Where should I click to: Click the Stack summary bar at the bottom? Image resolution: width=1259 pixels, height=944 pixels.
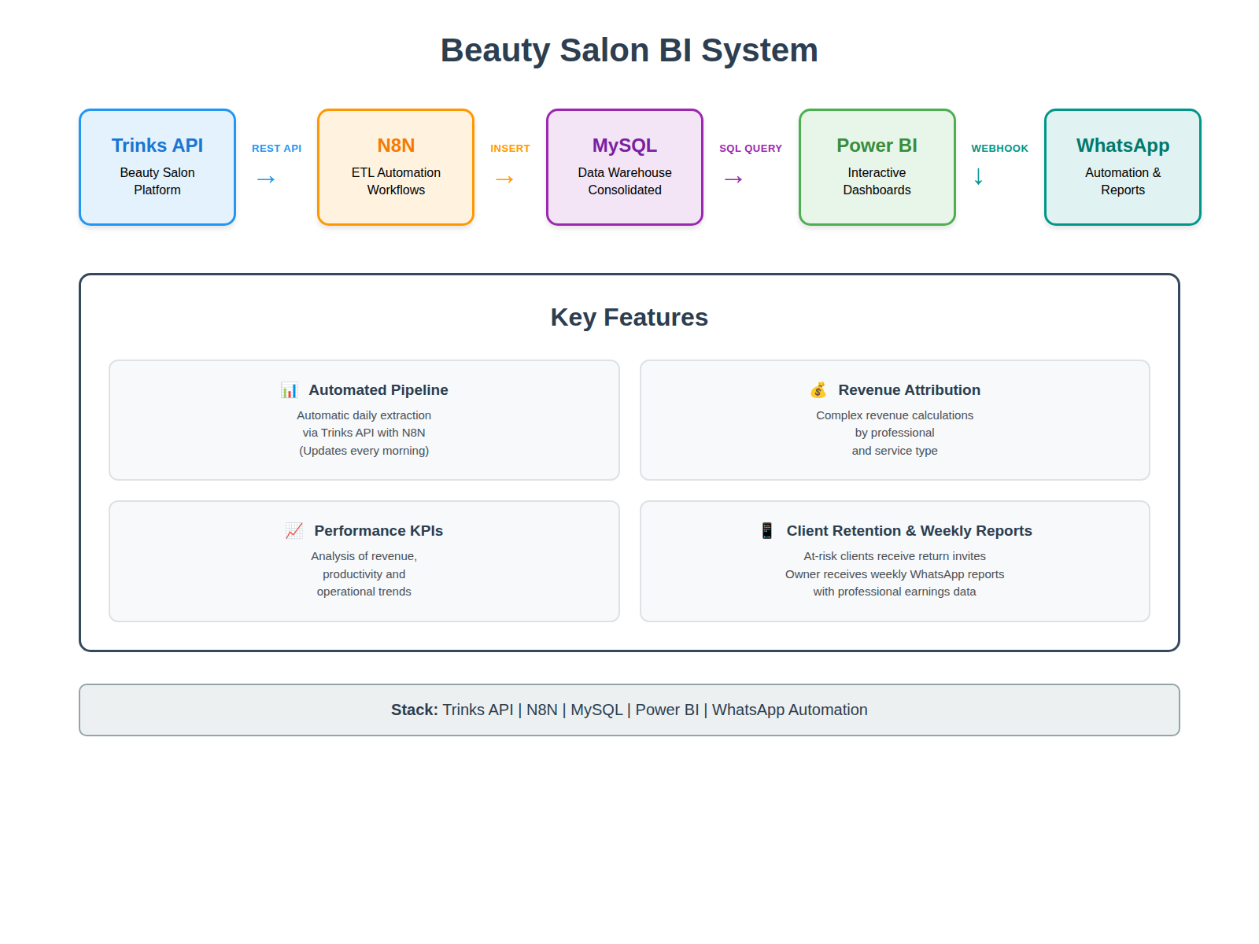tap(629, 710)
